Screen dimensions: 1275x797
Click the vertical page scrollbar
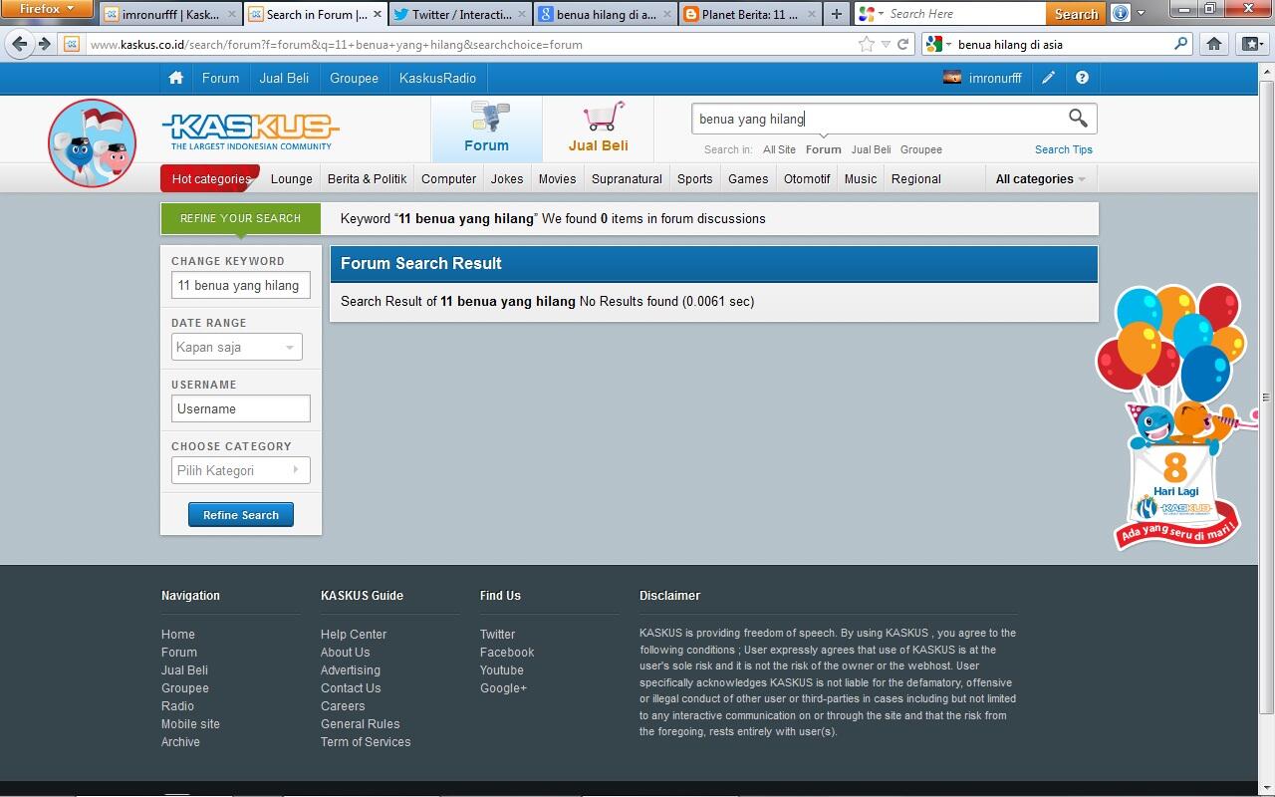(x=1266, y=397)
